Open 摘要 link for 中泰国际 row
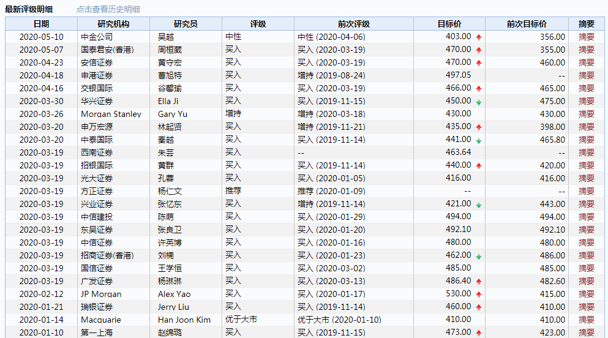608x338 pixels. pos(587,140)
